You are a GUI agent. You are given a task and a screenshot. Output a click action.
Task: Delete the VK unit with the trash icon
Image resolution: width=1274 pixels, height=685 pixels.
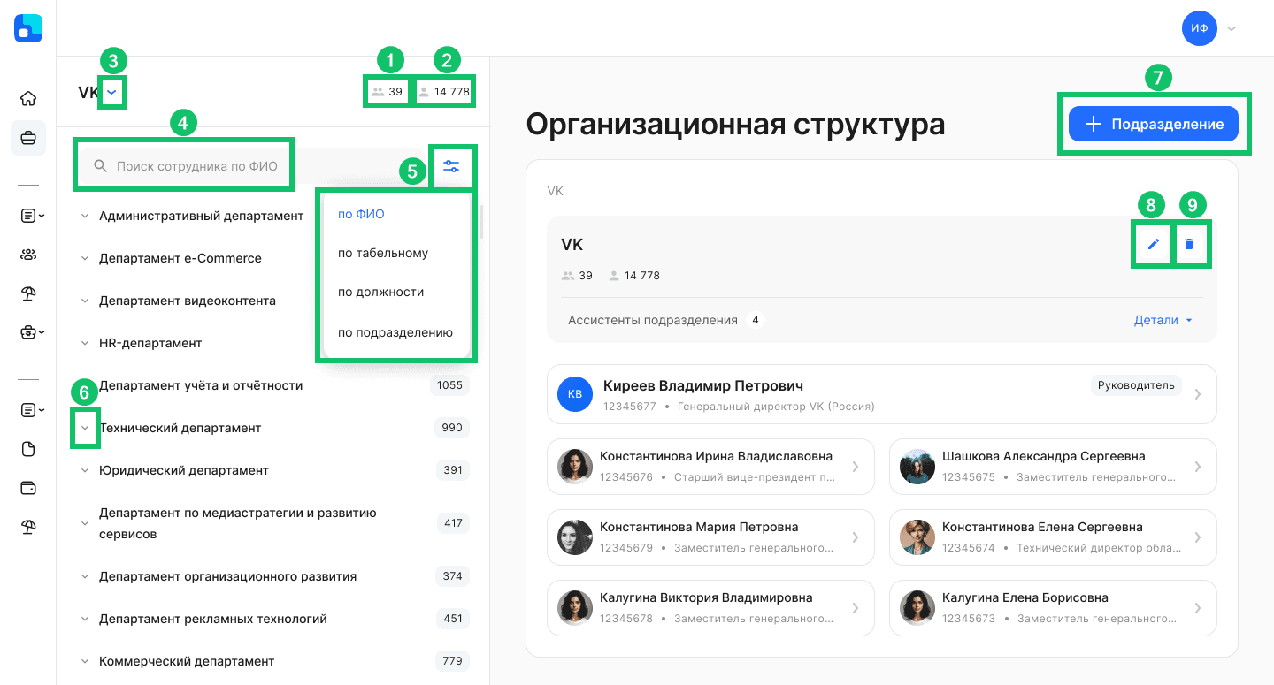tap(1189, 244)
